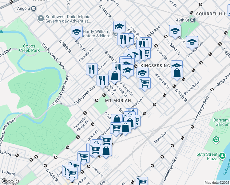This screenshot has width=230, height=185.
Task: Click the 'Paschall Ave' street label
Action: coord(192,88)
